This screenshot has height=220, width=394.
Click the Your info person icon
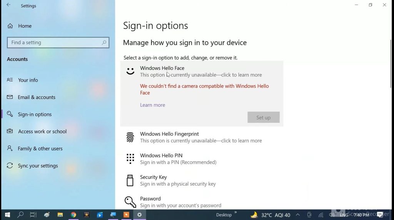click(10, 80)
